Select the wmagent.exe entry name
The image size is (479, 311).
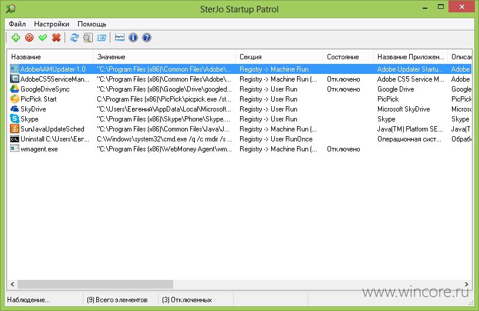pos(39,149)
